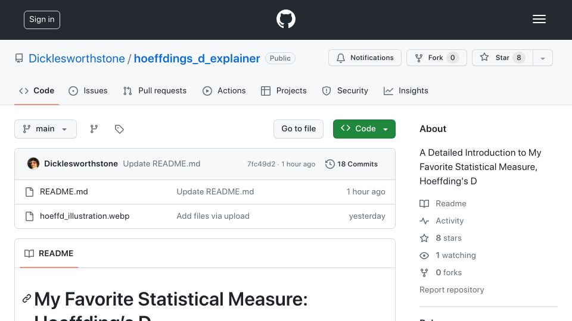Switch to the Code tab

click(x=36, y=90)
